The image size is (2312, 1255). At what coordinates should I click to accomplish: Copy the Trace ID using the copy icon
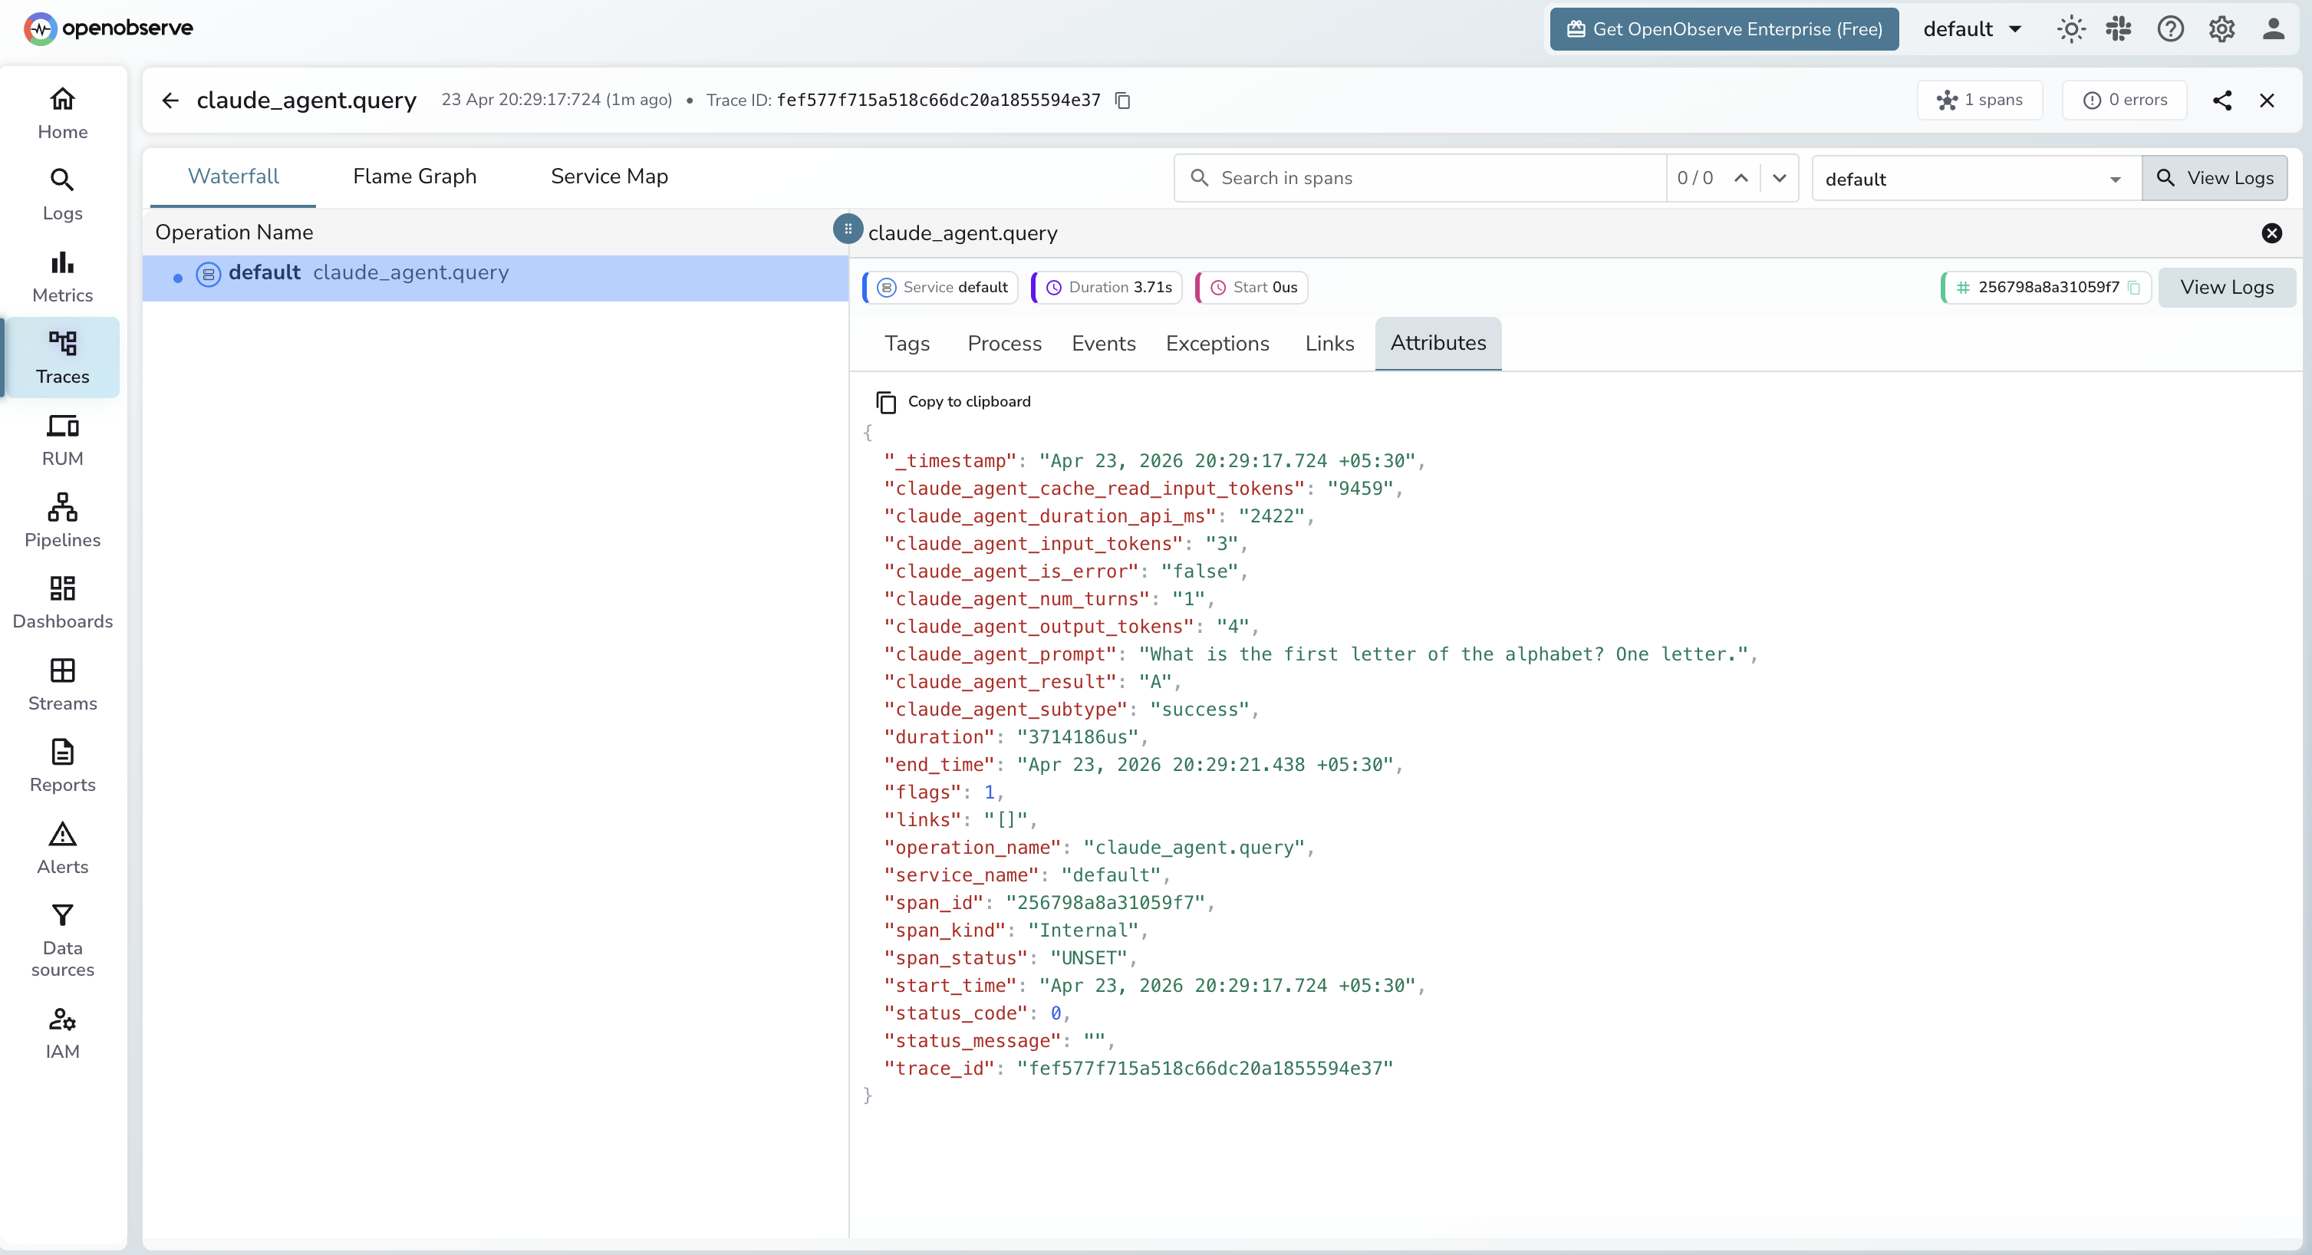point(1122,100)
